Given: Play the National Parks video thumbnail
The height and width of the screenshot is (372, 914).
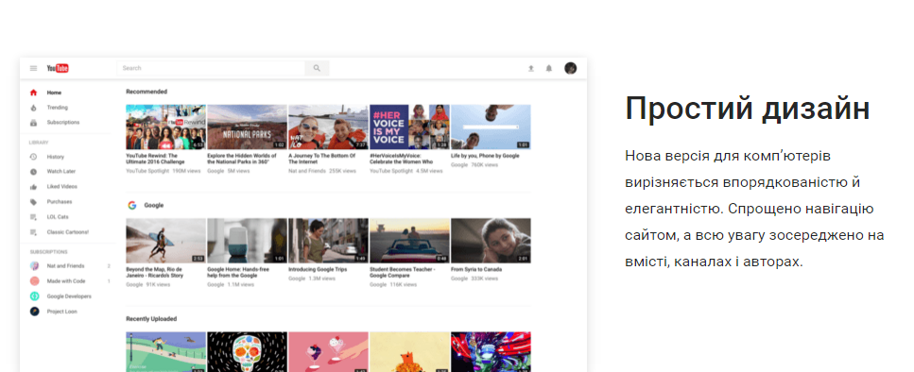Looking at the screenshot, I should click(247, 127).
